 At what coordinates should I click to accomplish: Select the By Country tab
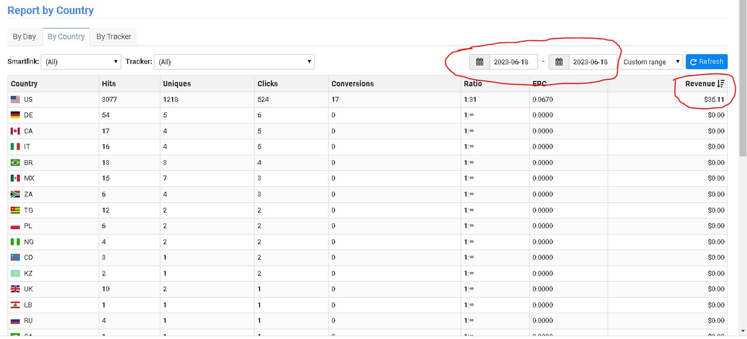(x=66, y=37)
